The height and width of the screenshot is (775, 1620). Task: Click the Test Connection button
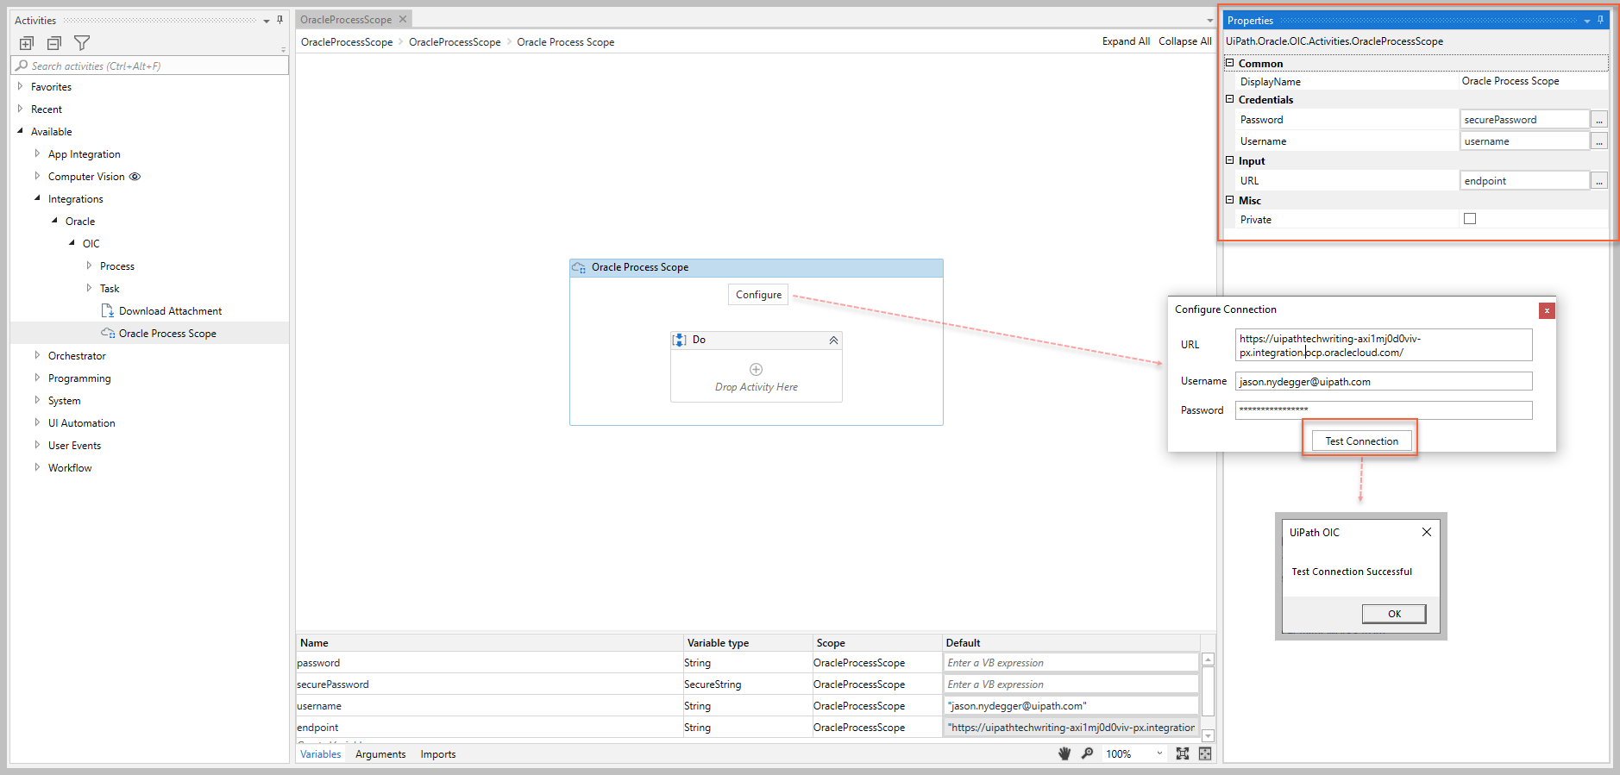pyautogui.click(x=1361, y=441)
